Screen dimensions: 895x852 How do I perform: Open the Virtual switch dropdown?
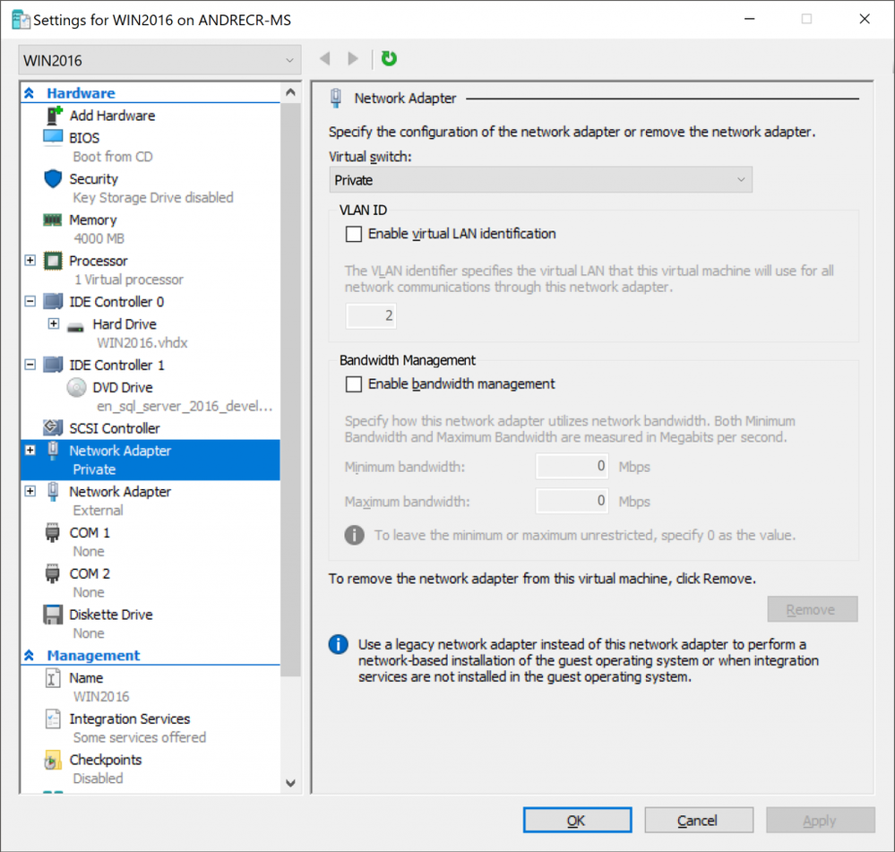(x=540, y=180)
